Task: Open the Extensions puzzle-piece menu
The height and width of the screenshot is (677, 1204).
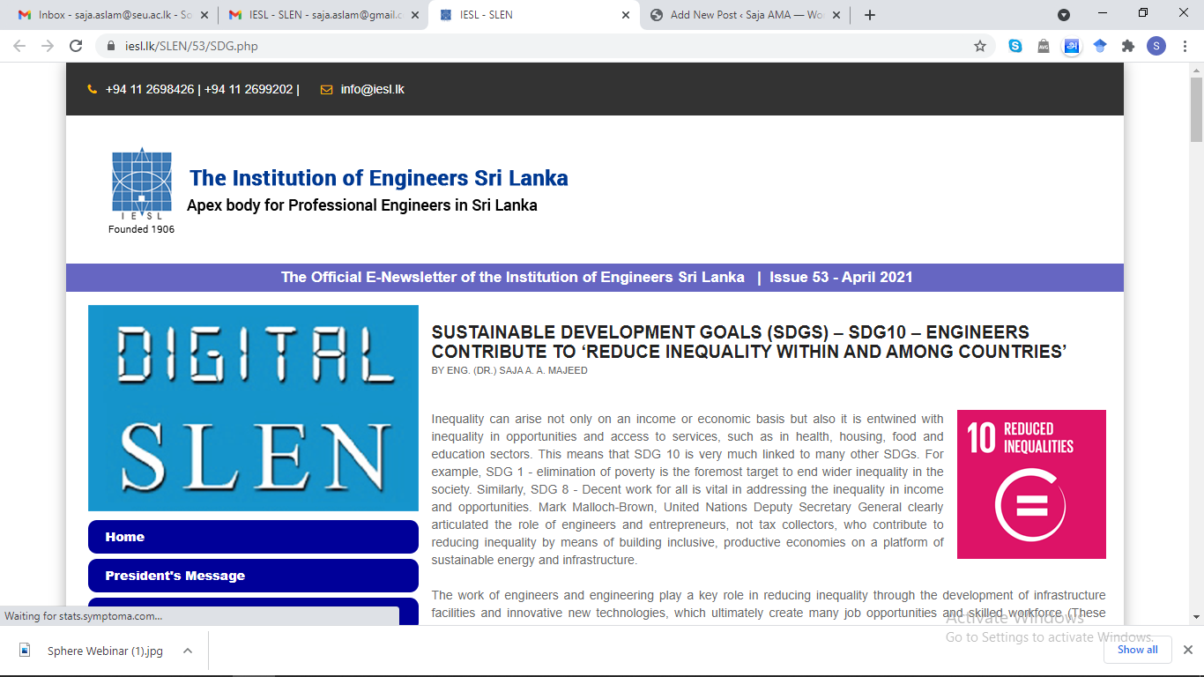Action: coord(1128,46)
